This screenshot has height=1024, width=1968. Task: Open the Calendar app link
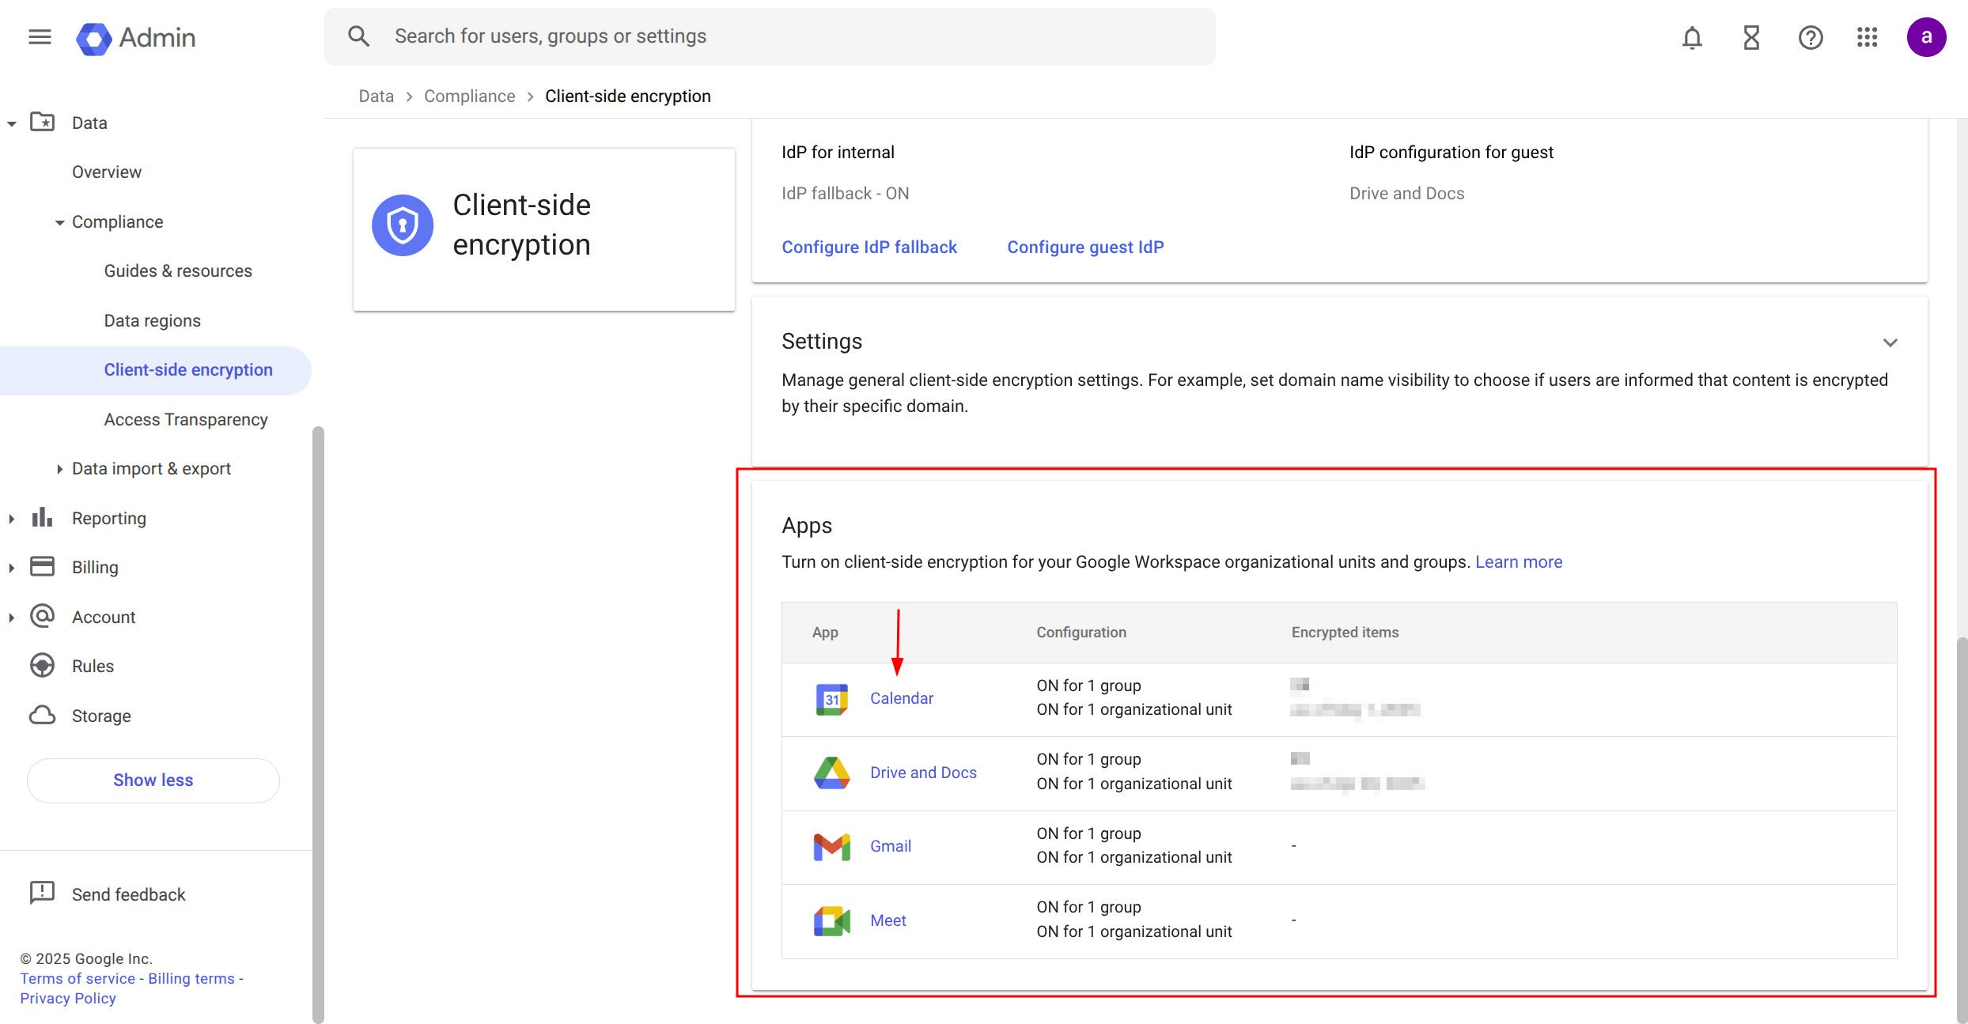(x=902, y=698)
